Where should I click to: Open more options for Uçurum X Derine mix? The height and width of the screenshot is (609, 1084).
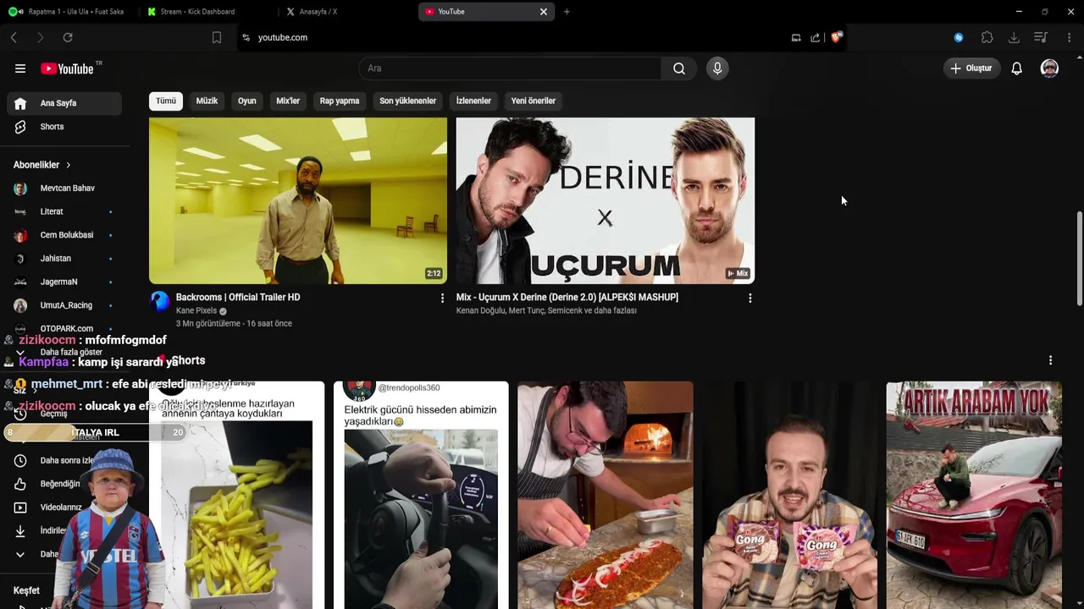[749, 299]
